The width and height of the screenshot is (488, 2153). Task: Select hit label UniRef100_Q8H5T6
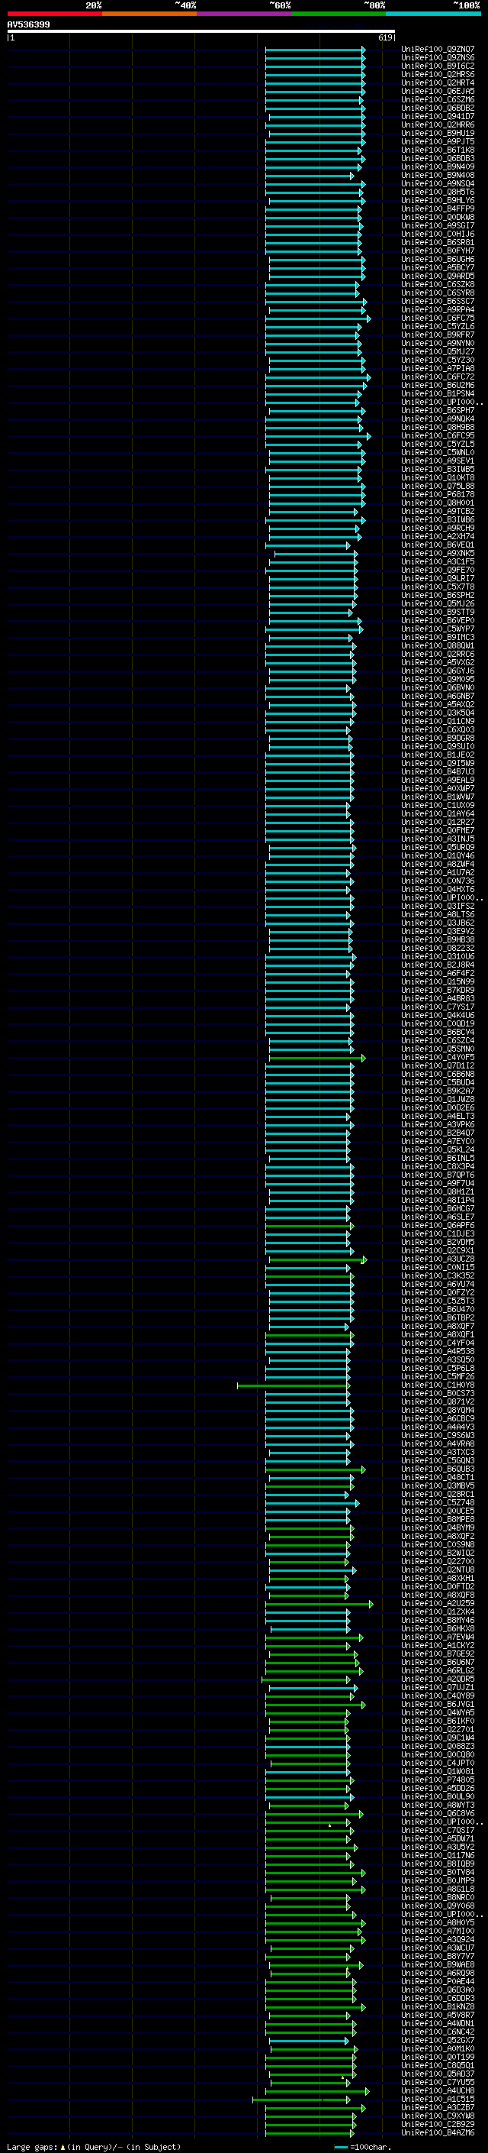click(x=437, y=192)
